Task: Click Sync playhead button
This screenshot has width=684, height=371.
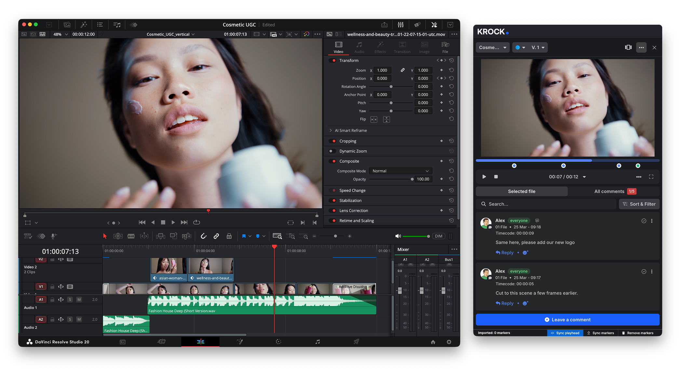Action: click(565, 333)
